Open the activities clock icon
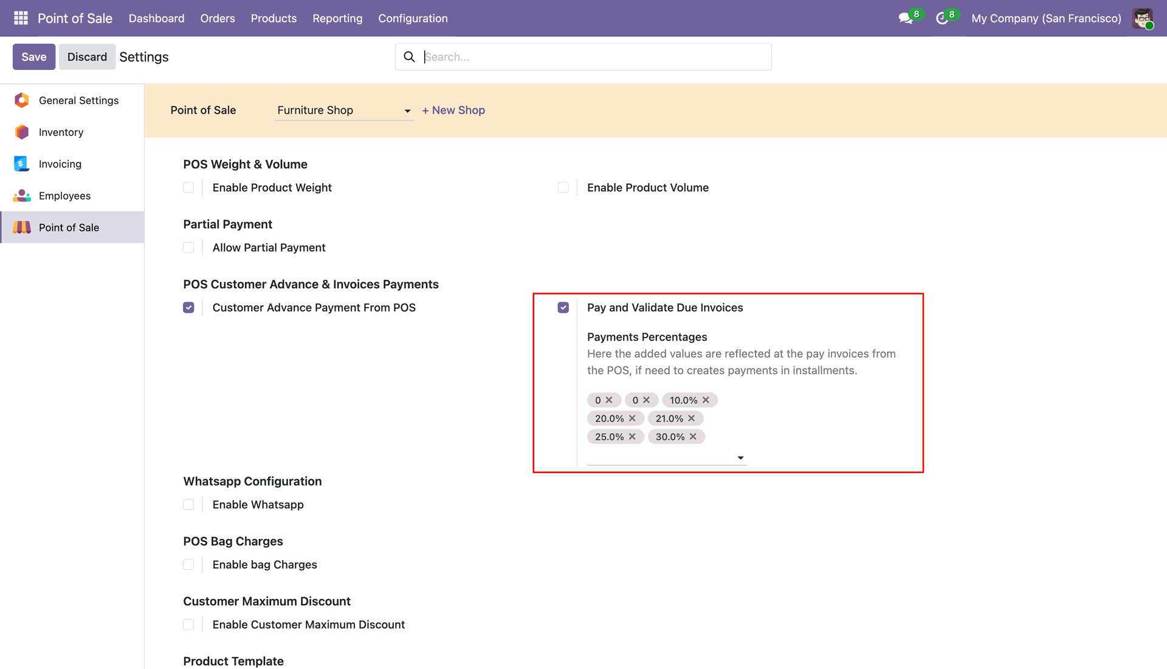 [942, 18]
